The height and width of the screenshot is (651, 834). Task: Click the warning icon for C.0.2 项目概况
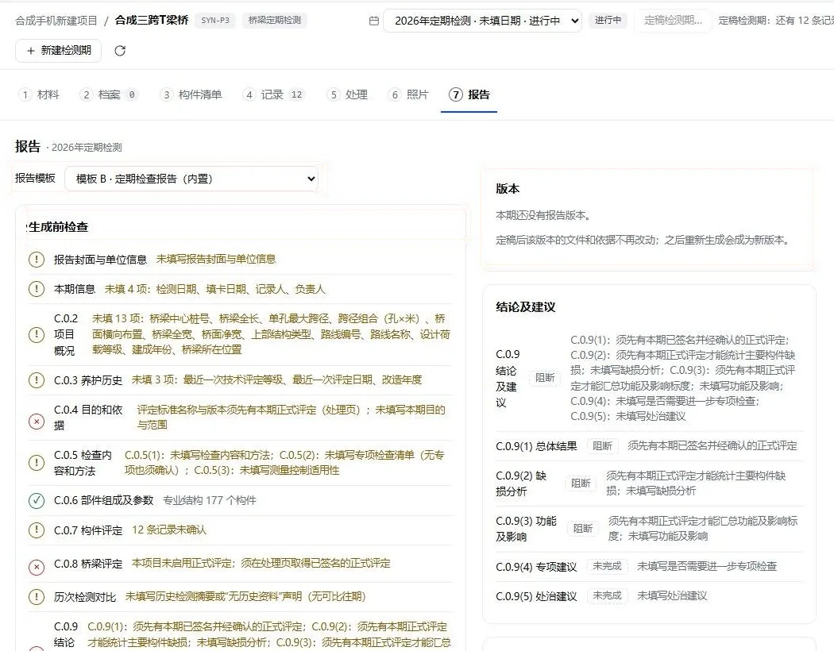click(37, 334)
